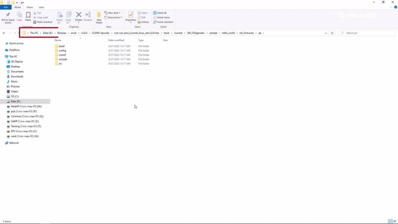Image resolution: width=398 pixels, height=224 pixels.
Task: Select the Cut scissors command
Action: (x=37, y=13)
